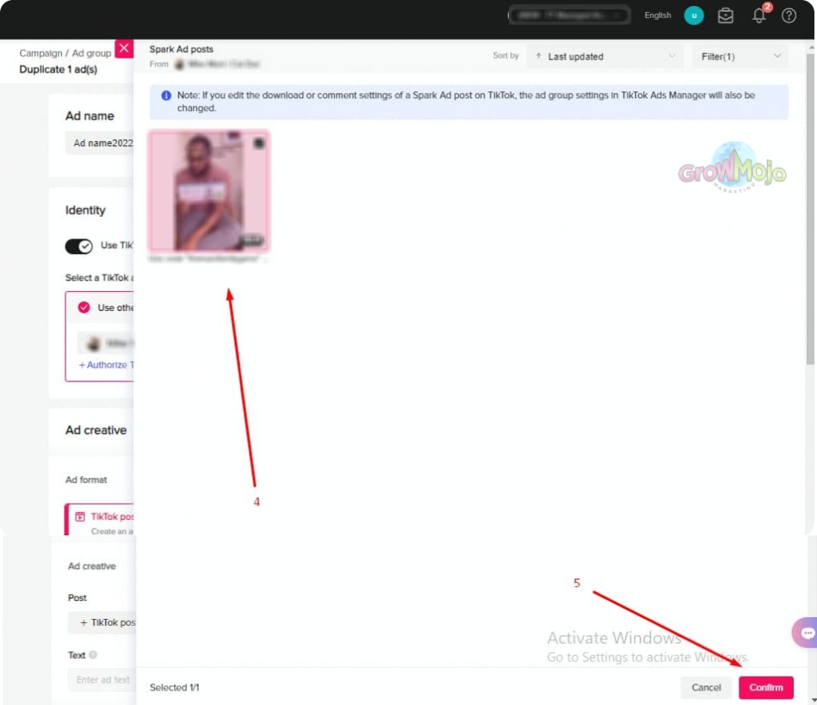Select the Use other account radio option
817x705 pixels.
click(x=84, y=307)
